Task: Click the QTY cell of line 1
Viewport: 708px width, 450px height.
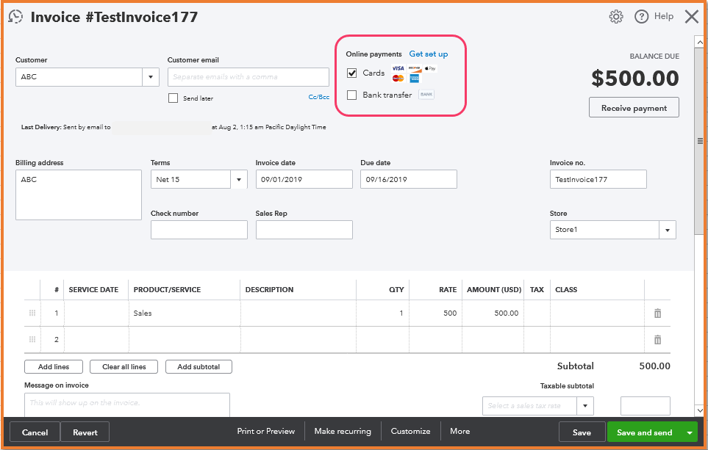Action: pos(383,313)
